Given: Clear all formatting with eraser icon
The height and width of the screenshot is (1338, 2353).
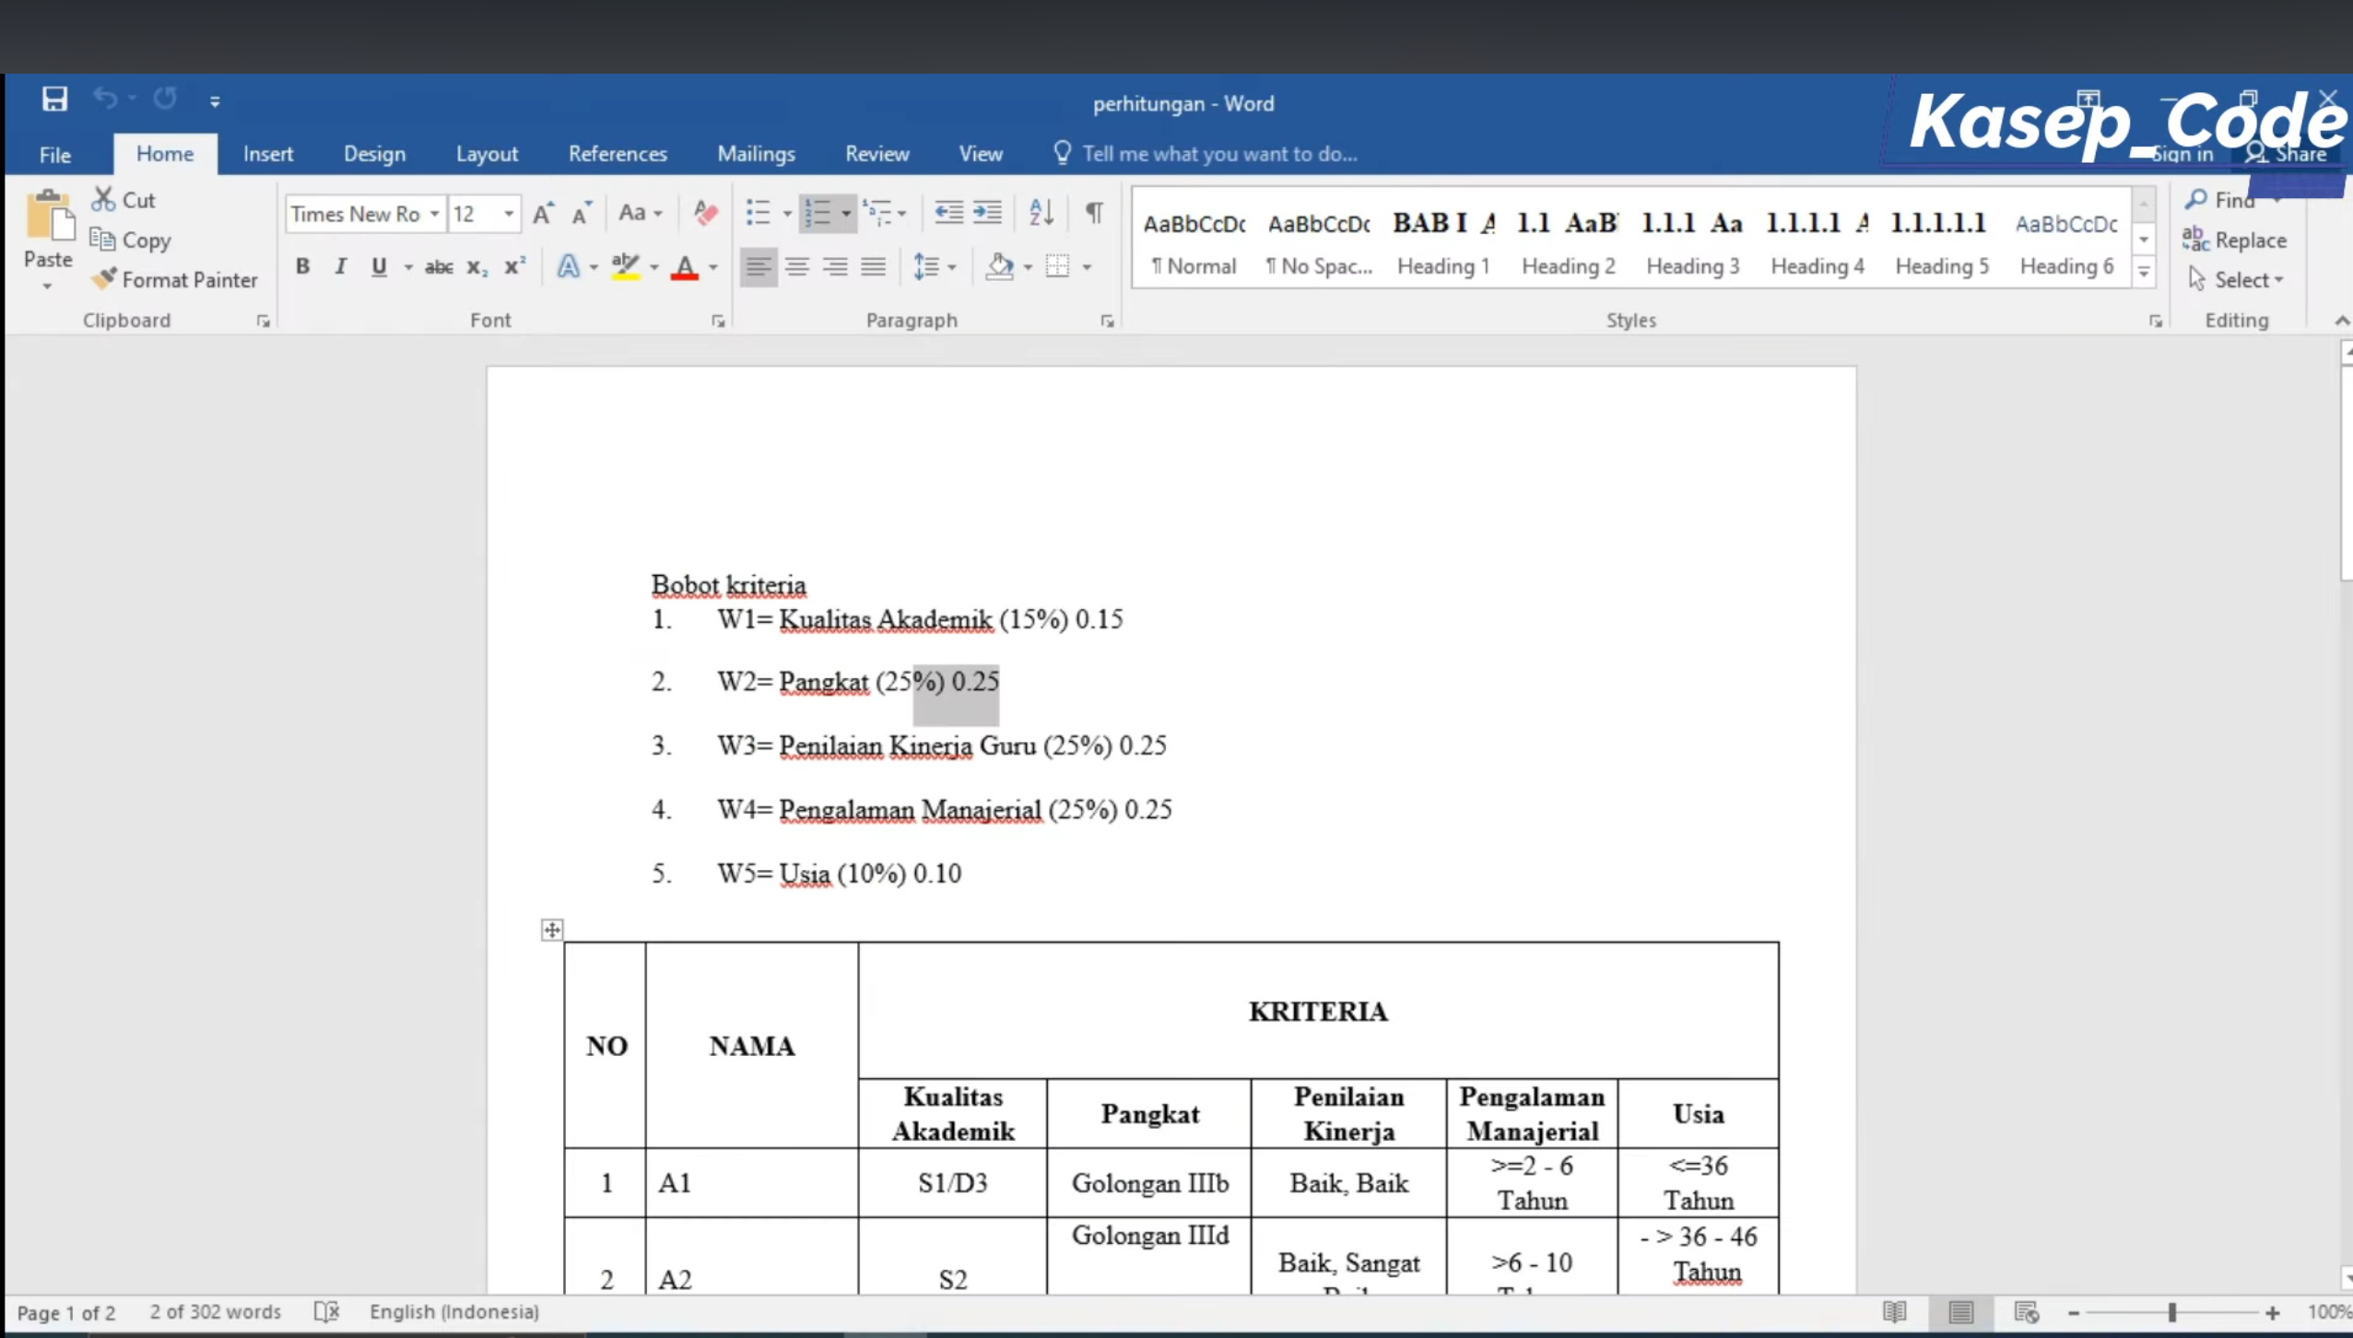Looking at the screenshot, I should [705, 213].
